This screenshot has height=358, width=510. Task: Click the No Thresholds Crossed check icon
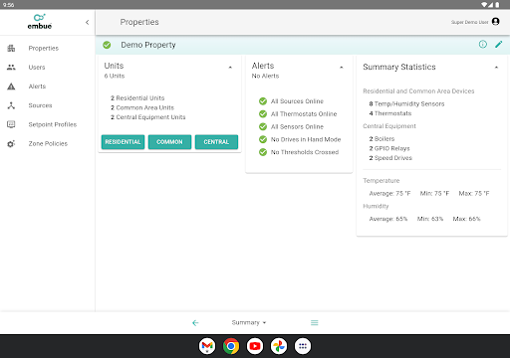(263, 152)
